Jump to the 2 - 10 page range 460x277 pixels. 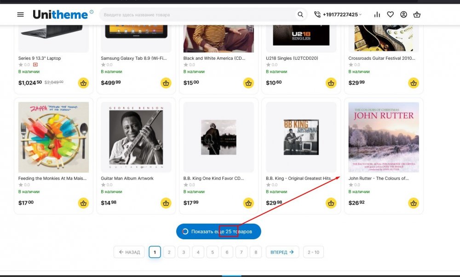click(313, 252)
